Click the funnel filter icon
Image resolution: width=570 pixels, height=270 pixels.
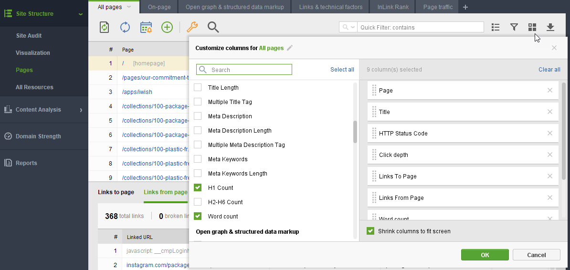514,27
